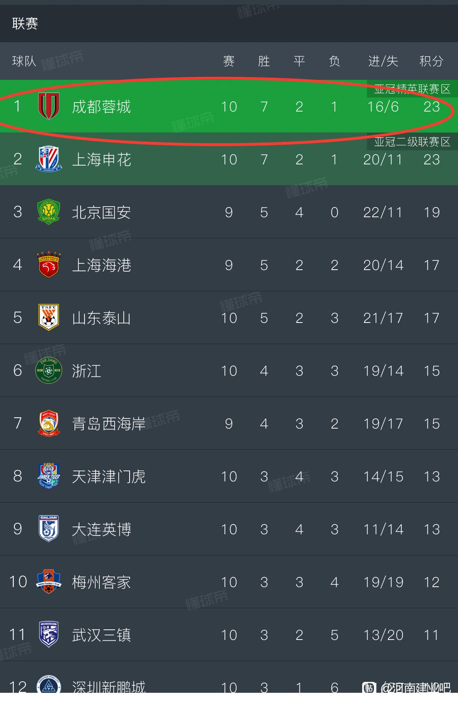This screenshot has height=701, width=458.
Task: Open the 青岛西海岸 club badge
Action: click(x=49, y=423)
